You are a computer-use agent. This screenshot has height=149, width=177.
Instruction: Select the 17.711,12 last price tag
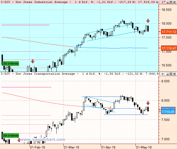pos(169,32)
